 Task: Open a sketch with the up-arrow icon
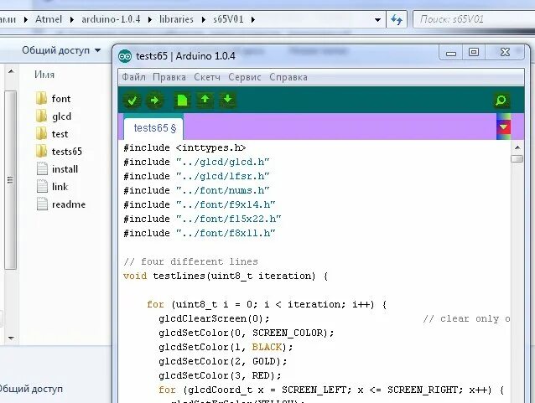[x=205, y=100]
